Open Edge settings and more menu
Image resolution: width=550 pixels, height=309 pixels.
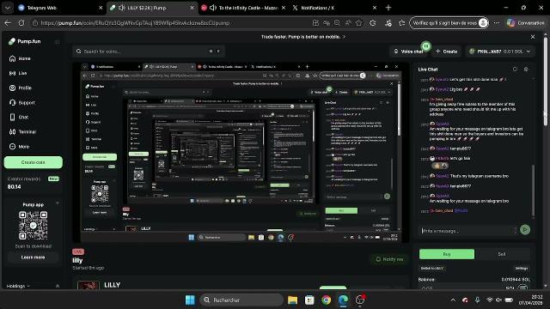[x=497, y=23]
